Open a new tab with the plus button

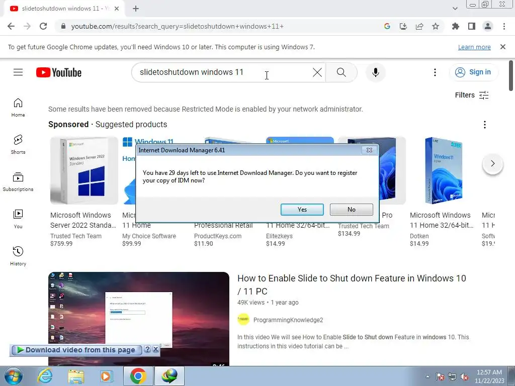pyautogui.click(x=136, y=9)
